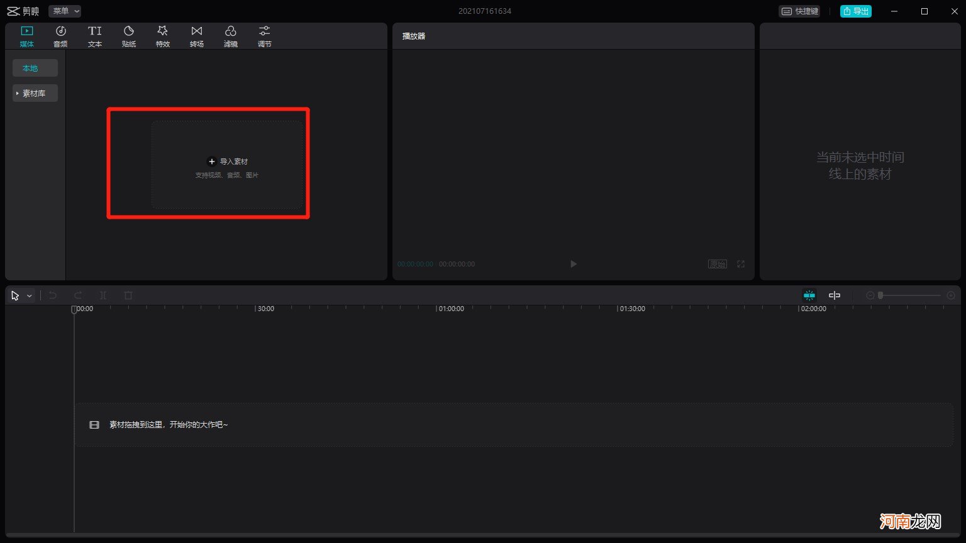
Task: Click the 剪映 app logo
Action: click(x=23, y=11)
